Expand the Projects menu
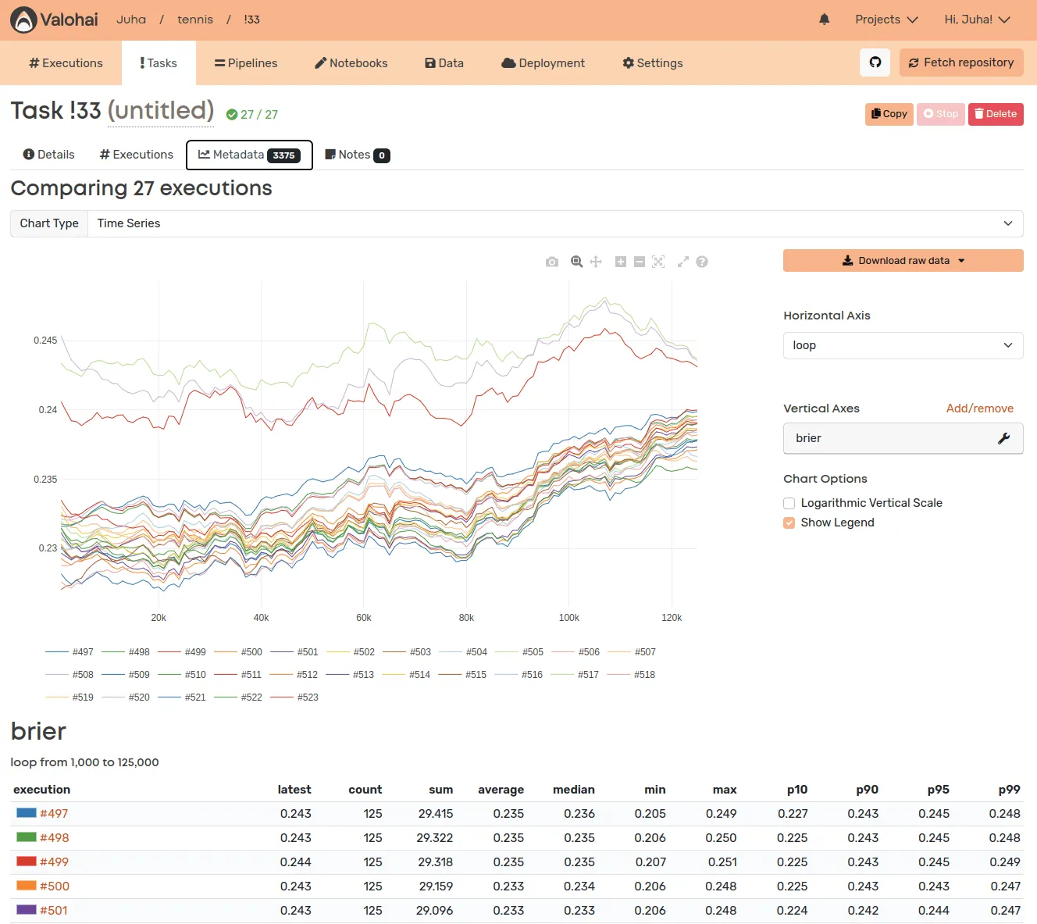This screenshot has width=1037, height=924. [x=886, y=20]
